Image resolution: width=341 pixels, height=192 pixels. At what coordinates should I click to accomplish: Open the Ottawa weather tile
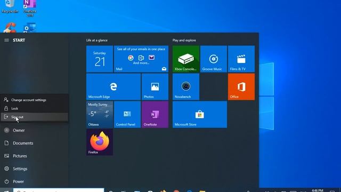pyautogui.click(x=100, y=115)
